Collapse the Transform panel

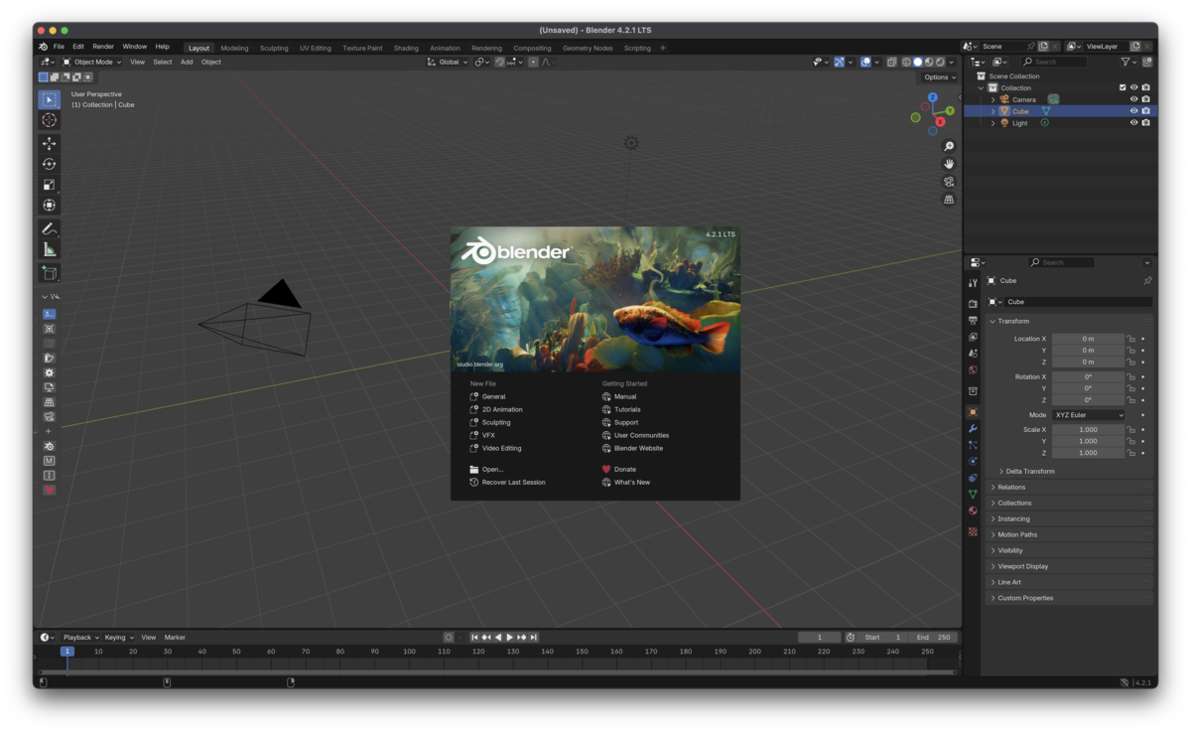pos(1013,321)
